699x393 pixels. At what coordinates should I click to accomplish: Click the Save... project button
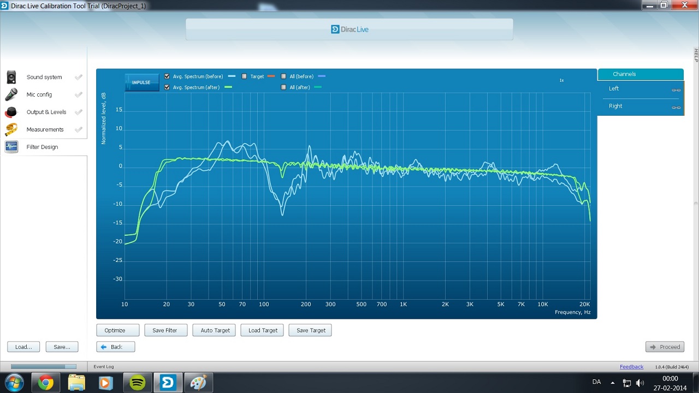tap(62, 347)
